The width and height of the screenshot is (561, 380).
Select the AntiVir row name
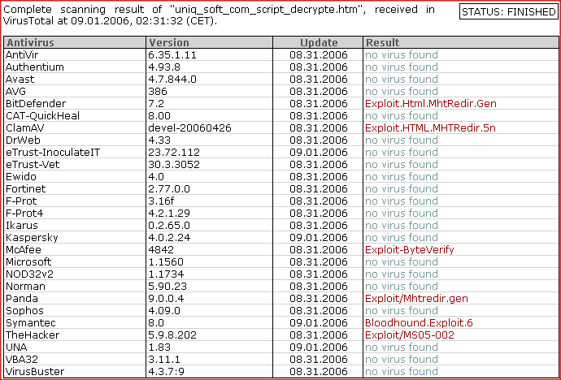coord(22,55)
